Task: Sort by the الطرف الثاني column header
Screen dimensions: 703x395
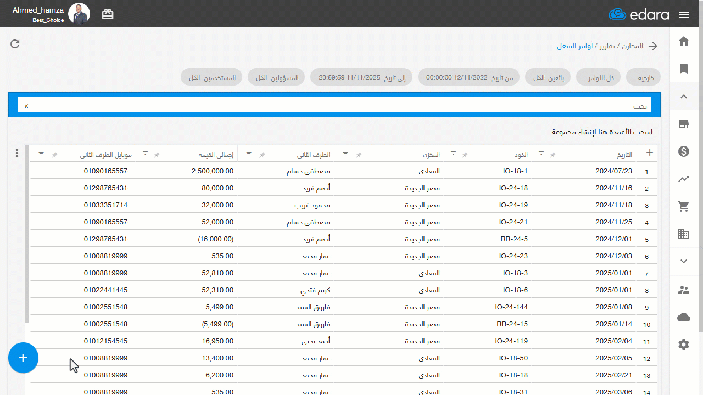Action: tap(313, 155)
